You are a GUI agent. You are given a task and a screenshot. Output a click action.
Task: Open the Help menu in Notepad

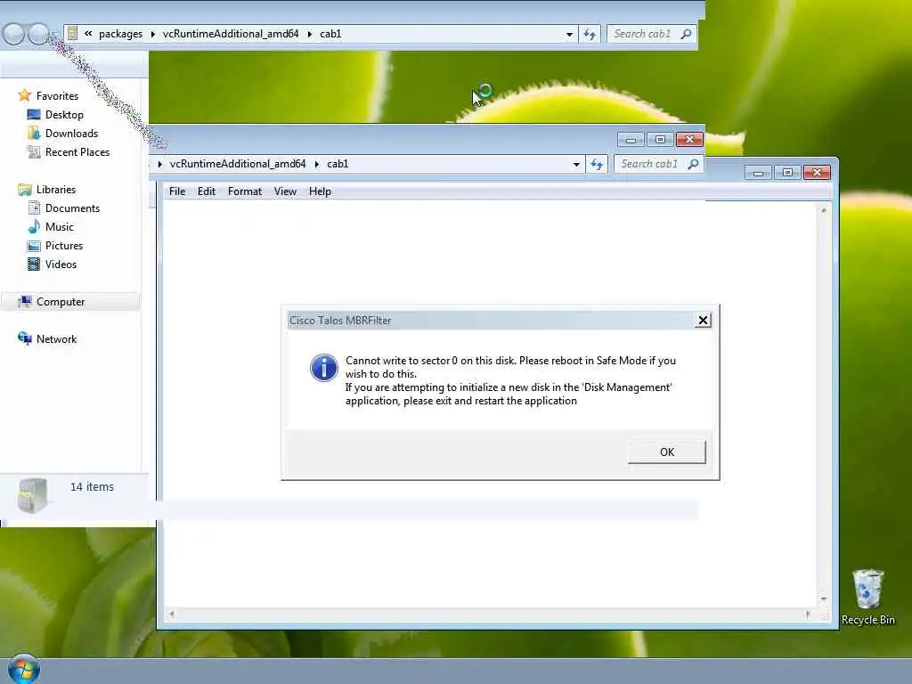point(320,191)
